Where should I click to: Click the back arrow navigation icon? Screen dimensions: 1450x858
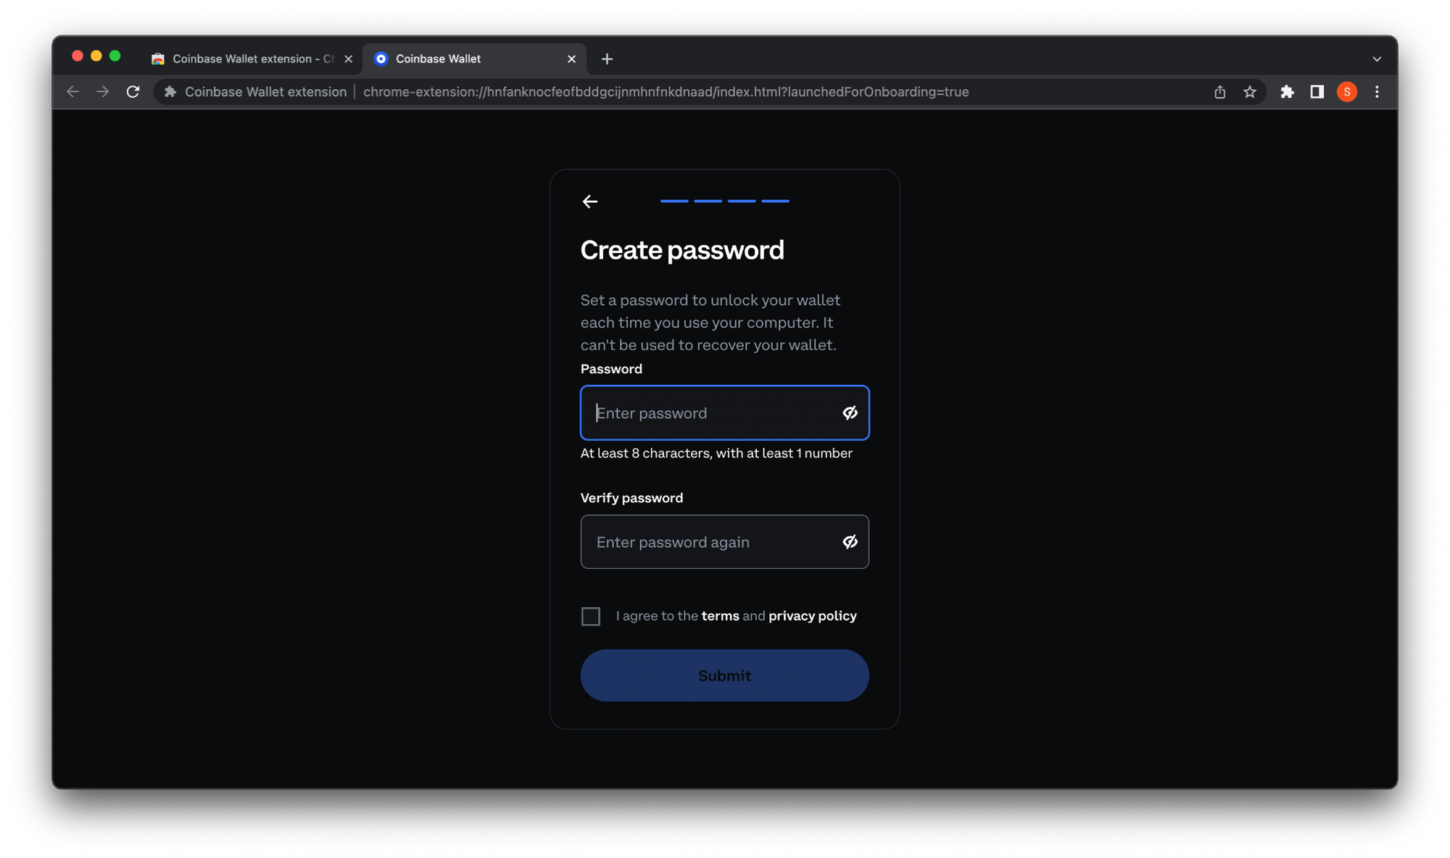click(589, 201)
